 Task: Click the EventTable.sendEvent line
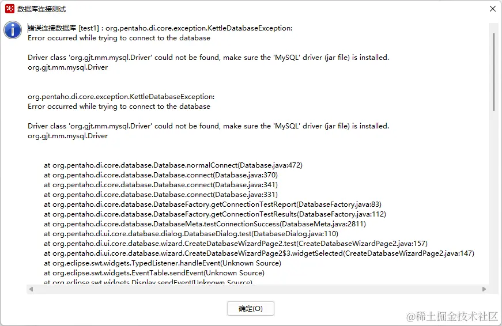click(154, 273)
